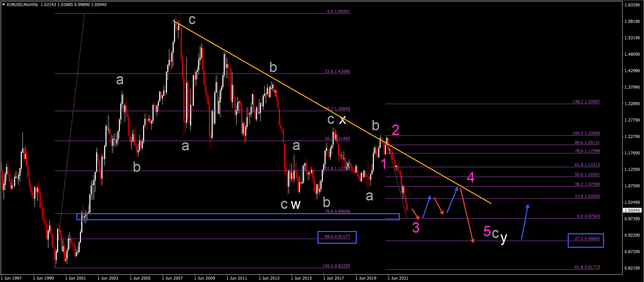This screenshot has height=282, width=644.
Task: Click the 0.0 1.60561 Fibonacci level label
Action: pos(338,11)
